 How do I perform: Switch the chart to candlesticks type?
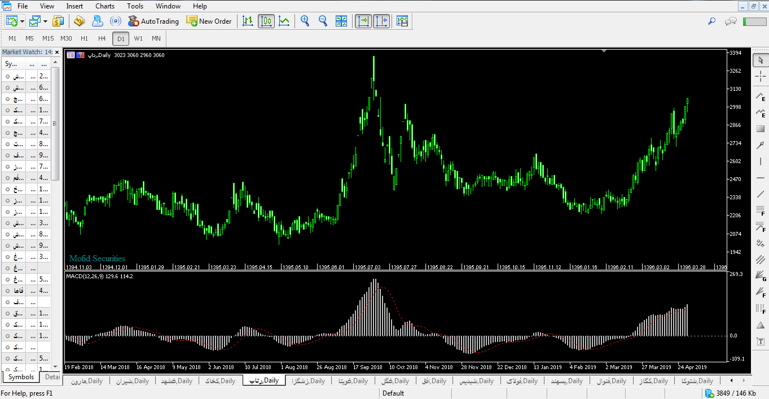[x=266, y=21]
